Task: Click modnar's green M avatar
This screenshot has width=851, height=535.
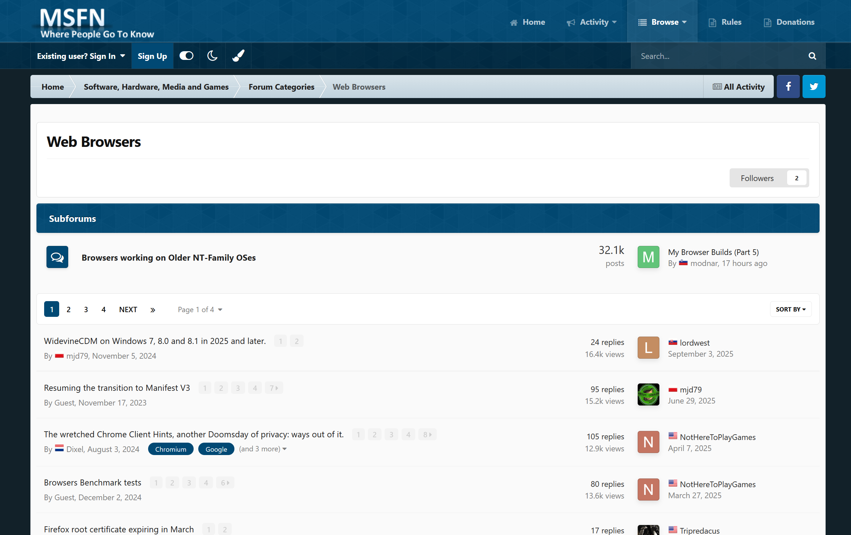Action: coord(648,257)
